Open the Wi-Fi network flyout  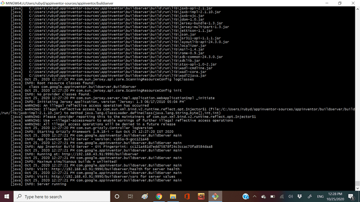[x=282, y=196]
